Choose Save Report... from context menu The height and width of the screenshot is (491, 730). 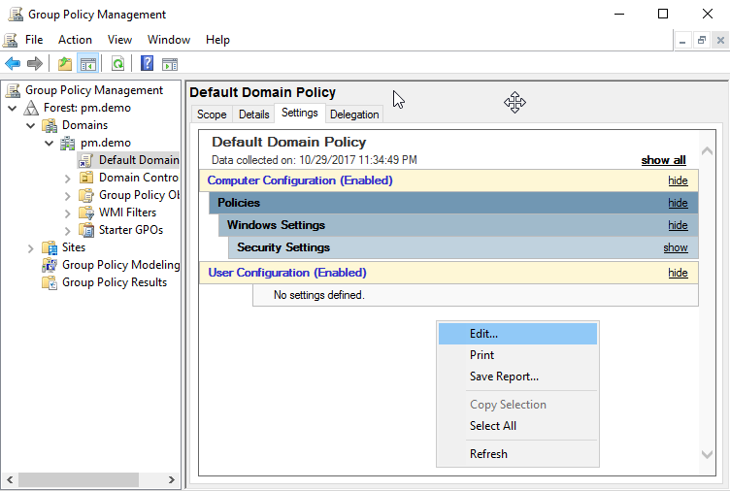pos(517,376)
